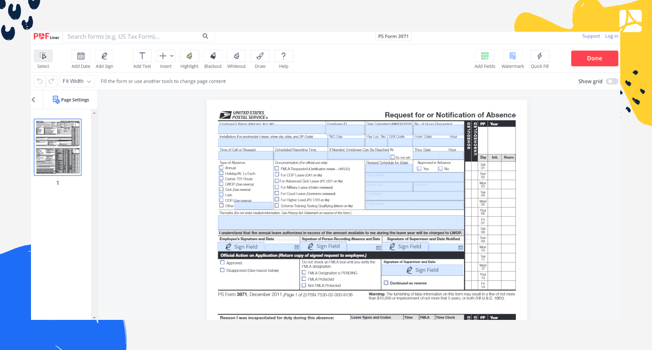Pick the Draw tool
652x350 pixels.
(260, 56)
